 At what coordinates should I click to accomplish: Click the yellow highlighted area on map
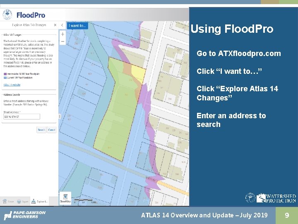[139, 73]
